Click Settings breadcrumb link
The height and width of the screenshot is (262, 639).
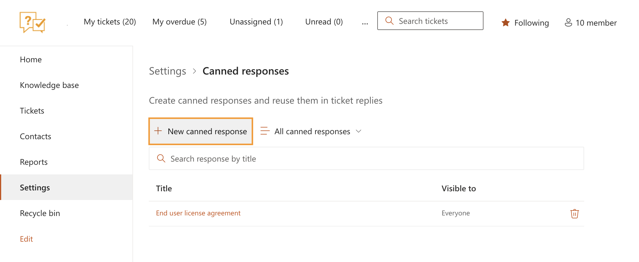167,71
